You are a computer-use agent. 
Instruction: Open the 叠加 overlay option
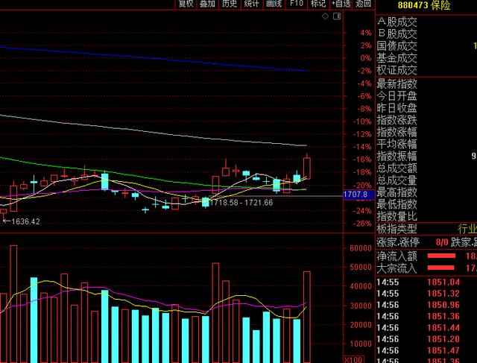pos(208,4)
